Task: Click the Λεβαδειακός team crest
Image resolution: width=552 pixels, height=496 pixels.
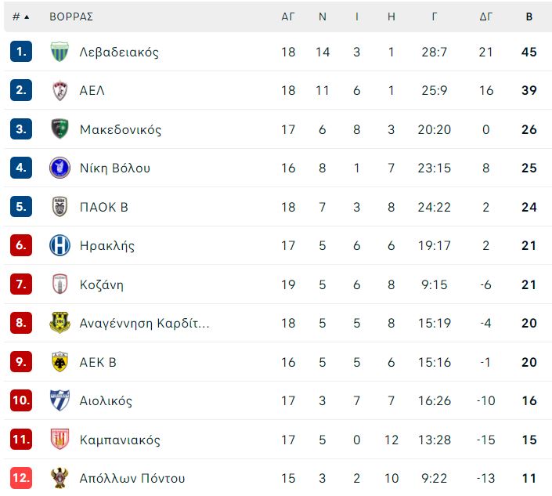Action: [60, 52]
